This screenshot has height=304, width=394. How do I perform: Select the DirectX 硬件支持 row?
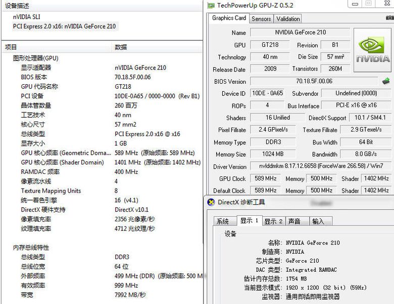(x=102, y=210)
